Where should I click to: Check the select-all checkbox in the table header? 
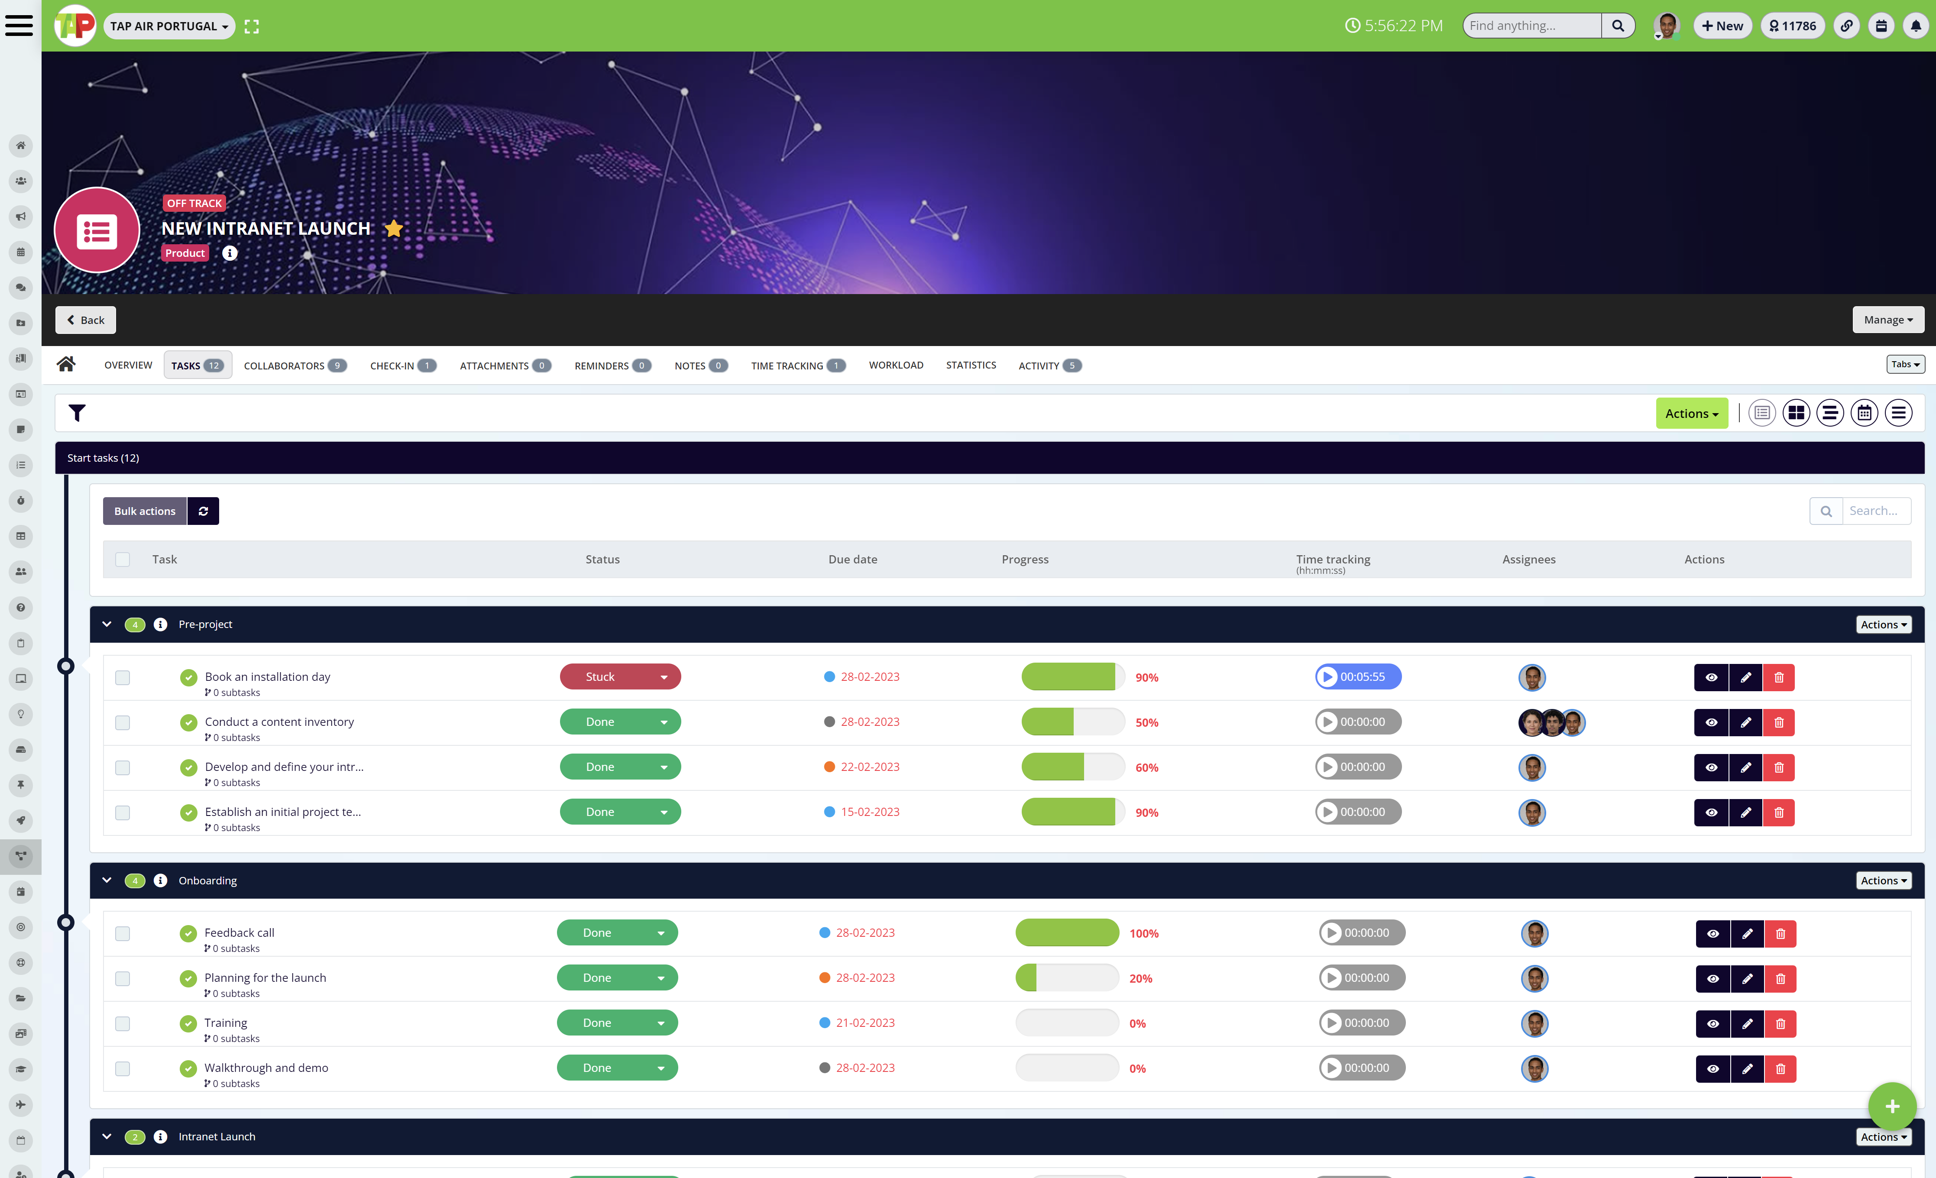[123, 559]
